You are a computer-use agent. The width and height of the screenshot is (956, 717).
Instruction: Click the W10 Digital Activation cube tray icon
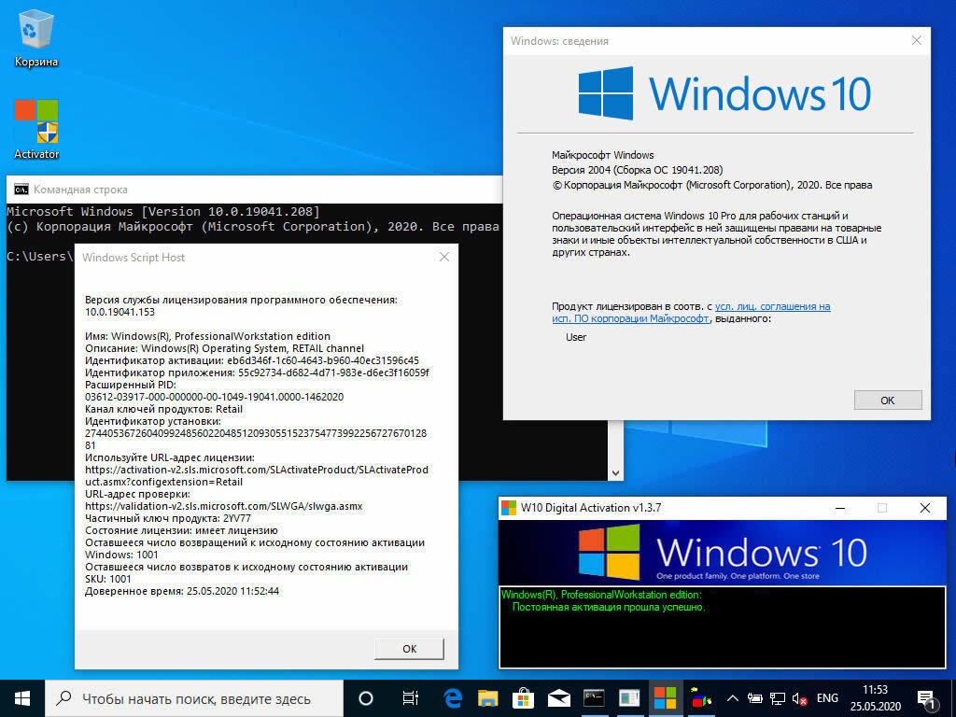[x=698, y=698]
